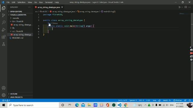Click the errors and warnings status indicator

click(6, 100)
